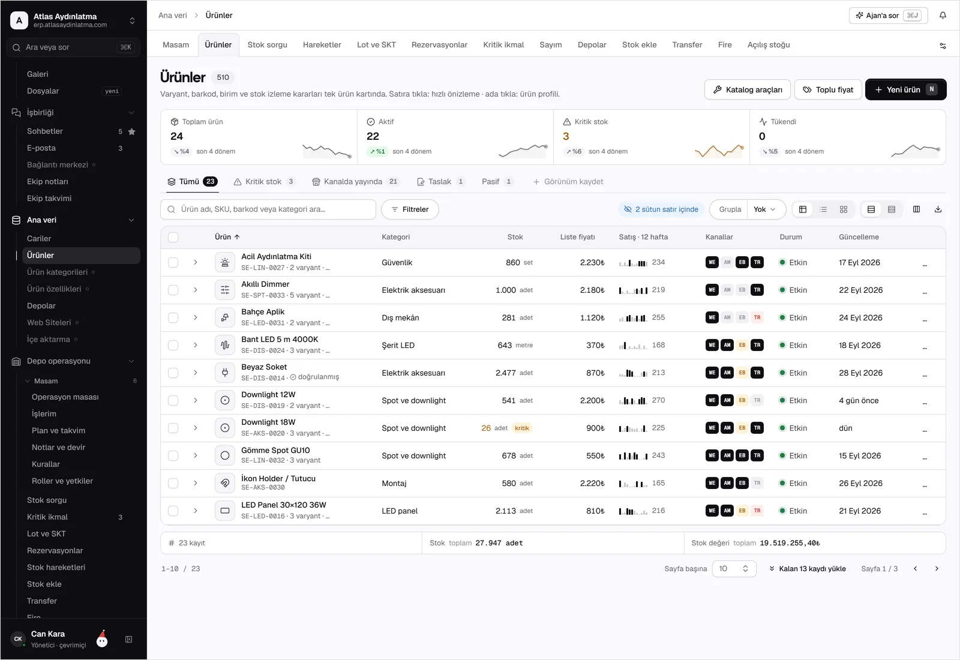Click Kalan 13 kaydı yükle

(807, 569)
